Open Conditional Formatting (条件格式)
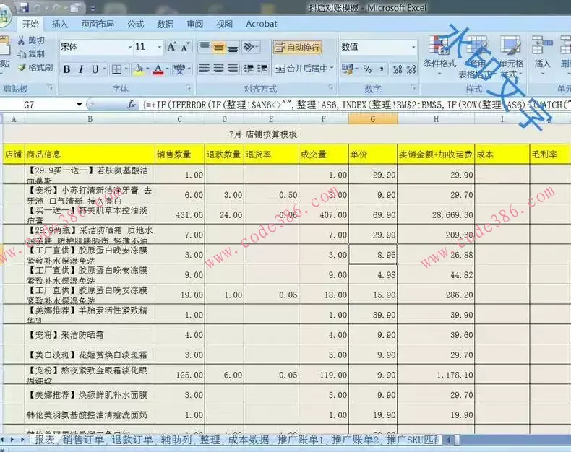Image resolution: width=571 pixels, height=452 pixels. pos(439,55)
